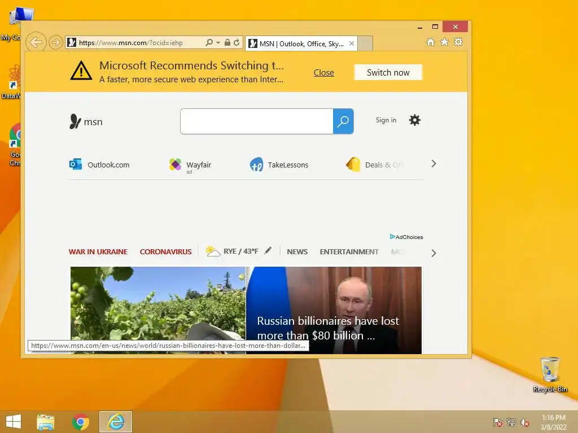Click the Switch now button
578x433 pixels.
(x=388, y=73)
